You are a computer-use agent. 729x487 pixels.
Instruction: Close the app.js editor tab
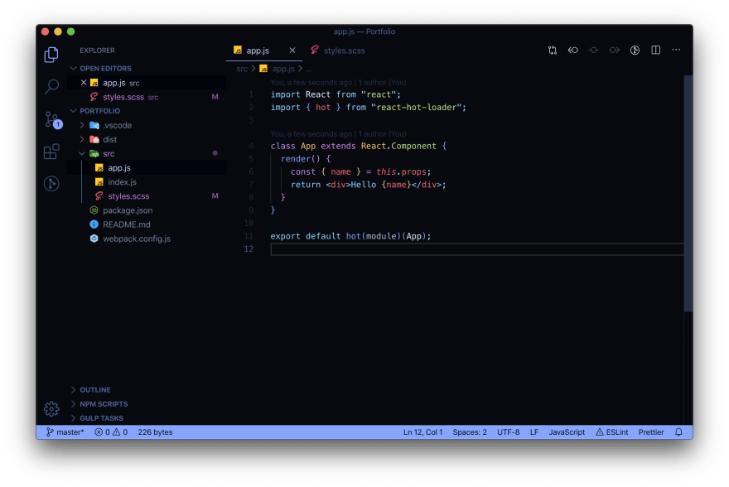click(292, 51)
